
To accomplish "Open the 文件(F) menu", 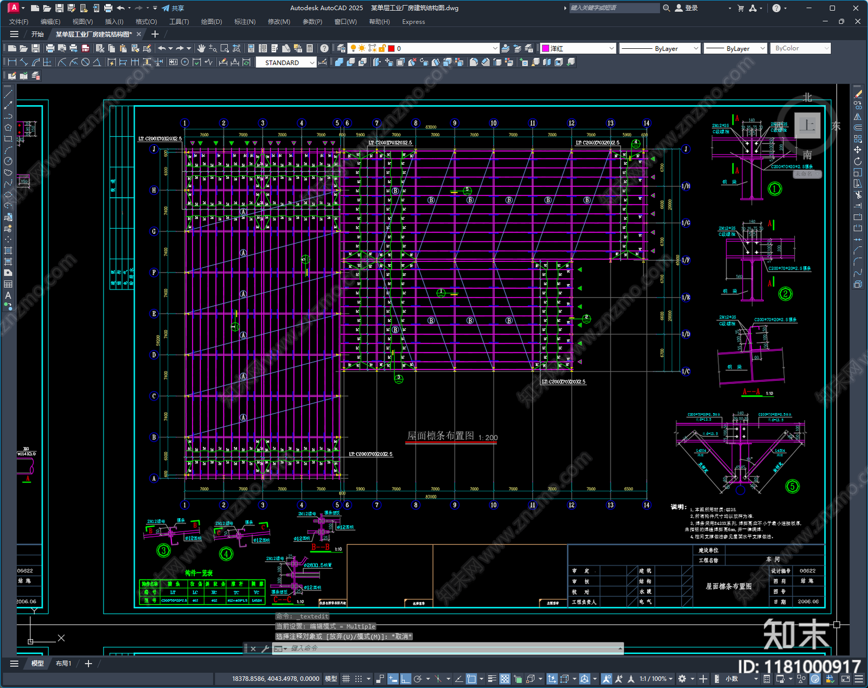I will [x=18, y=22].
